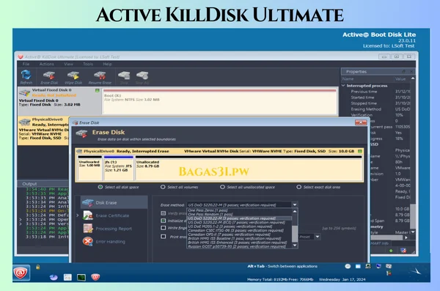Image resolution: width=440 pixels, height=291 pixels.
Task: Select the jfs (1:) partition block
Action: coord(118,168)
